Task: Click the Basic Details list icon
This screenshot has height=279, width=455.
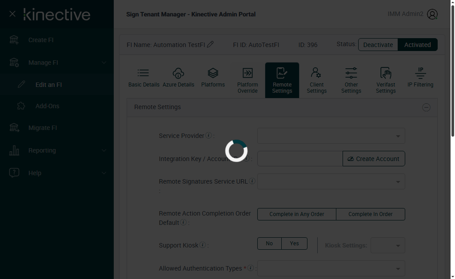Action: pyautogui.click(x=144, y=73)
